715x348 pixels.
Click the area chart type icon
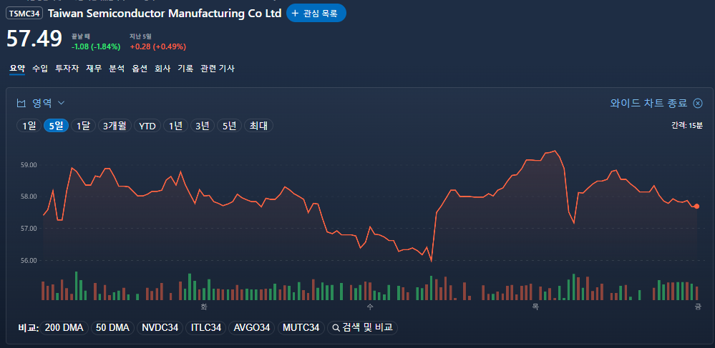tap(21, 104)
